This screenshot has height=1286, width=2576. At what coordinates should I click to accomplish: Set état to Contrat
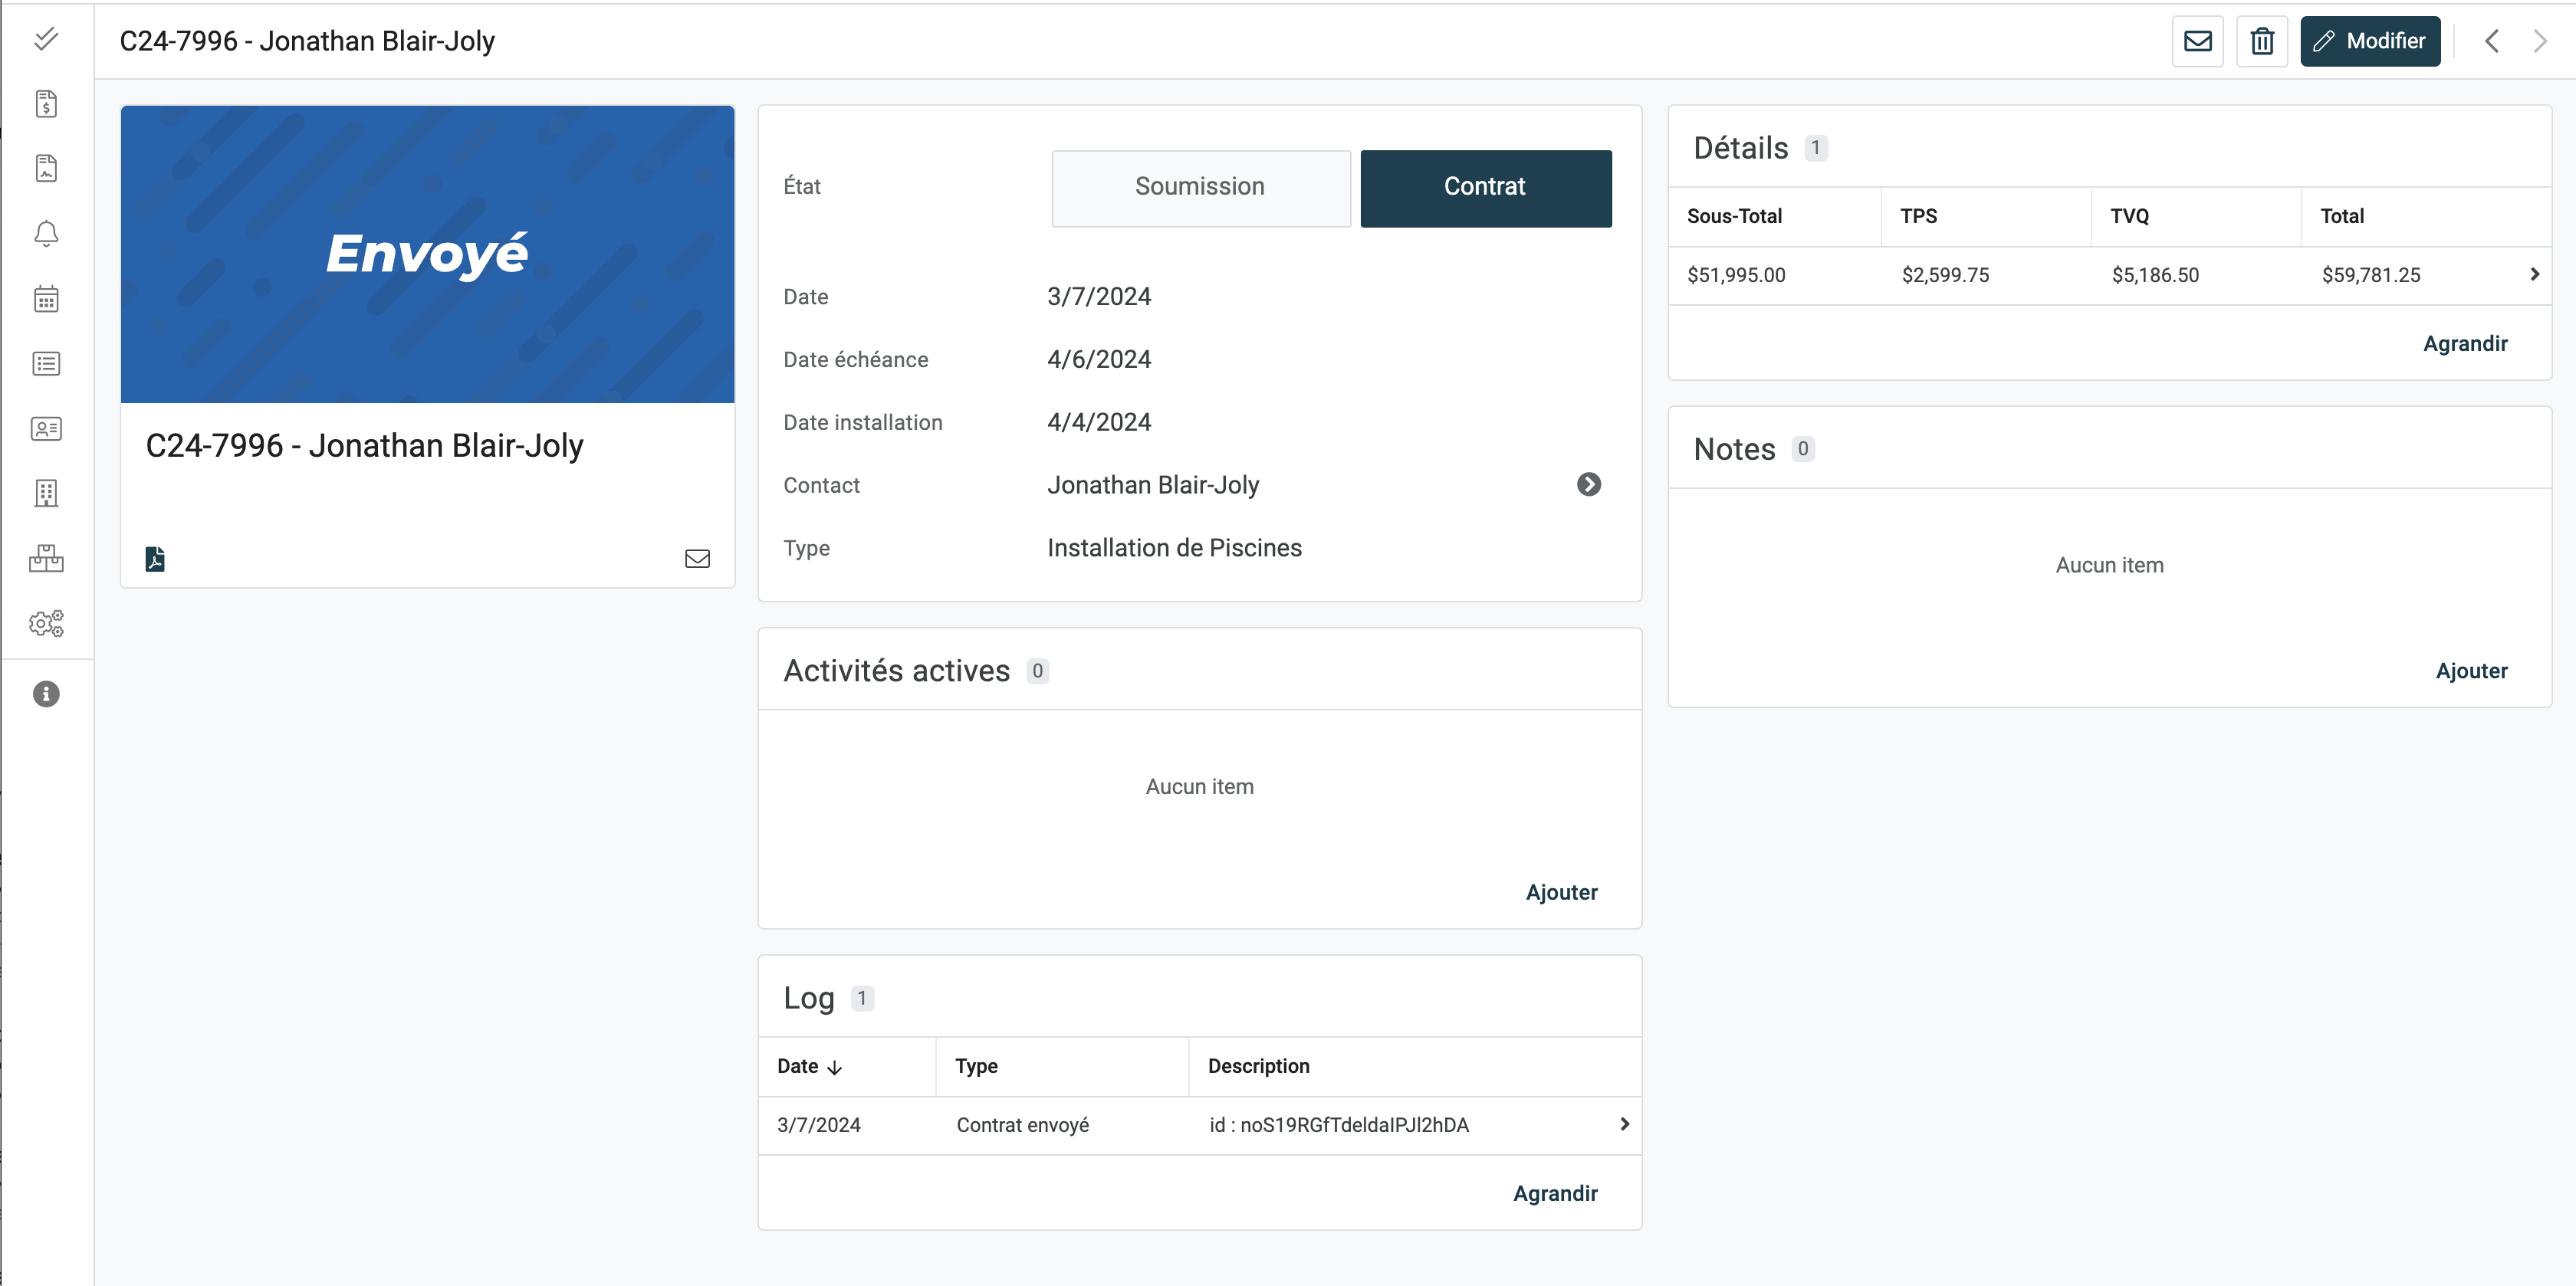(1485, 187)
